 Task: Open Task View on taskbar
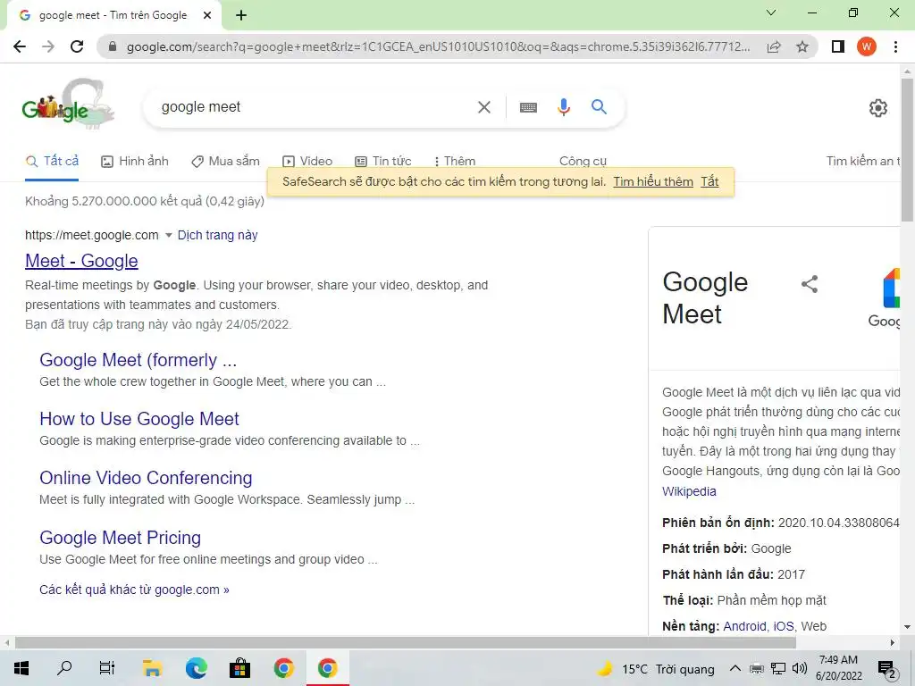(x=107, y=668)
